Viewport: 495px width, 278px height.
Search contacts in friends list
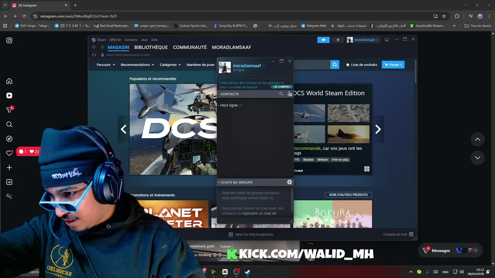tap(281, 94)
